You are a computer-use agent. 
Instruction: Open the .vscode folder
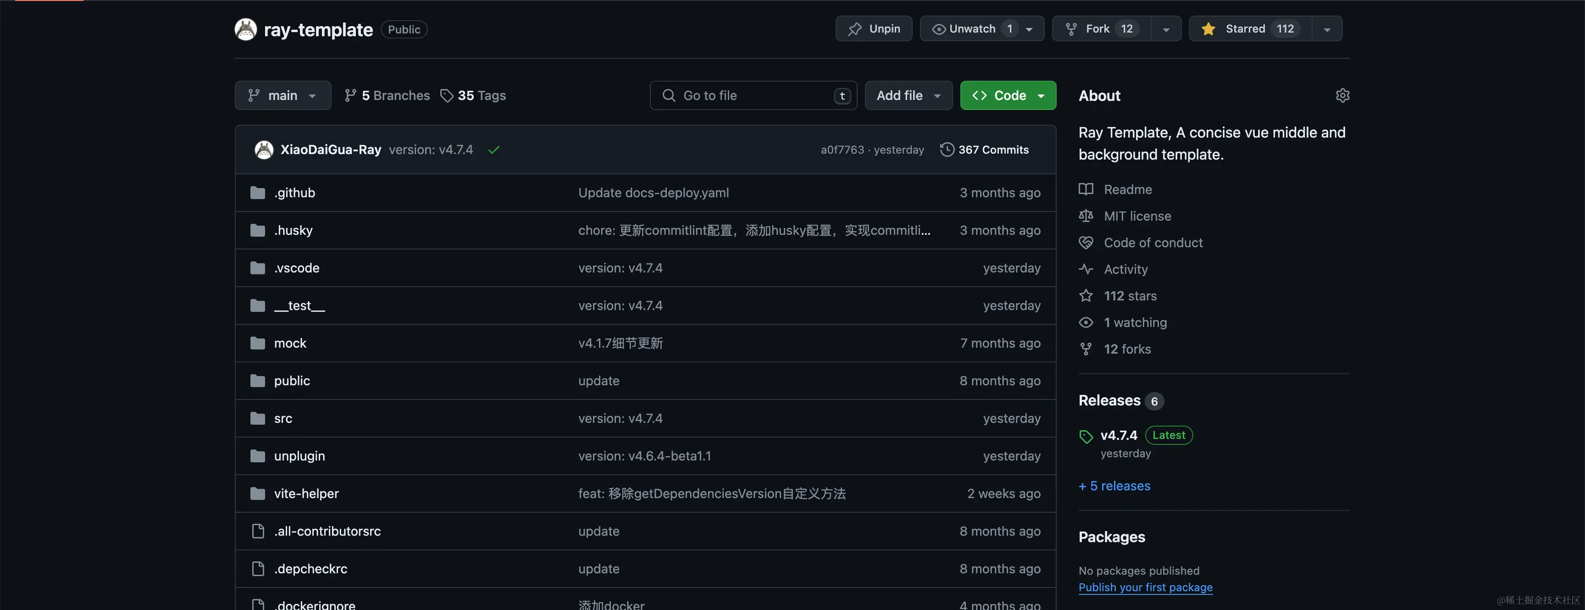coord(297,267)
